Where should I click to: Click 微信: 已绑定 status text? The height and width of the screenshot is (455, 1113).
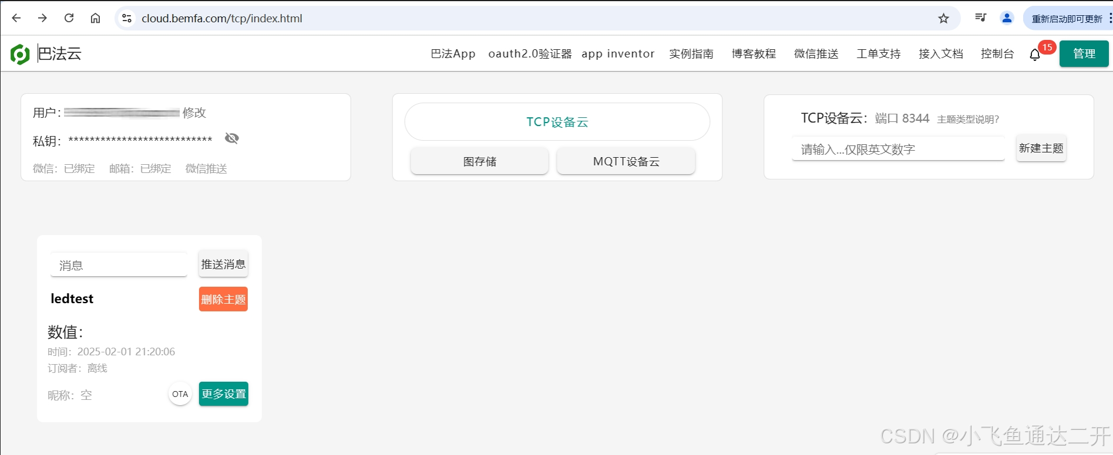tap(64, 169)
